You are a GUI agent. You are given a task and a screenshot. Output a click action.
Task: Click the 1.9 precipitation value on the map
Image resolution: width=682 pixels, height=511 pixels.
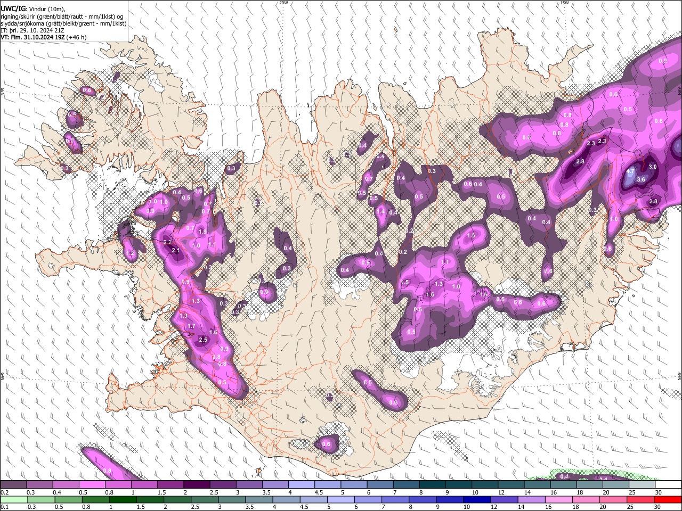[x=202, y=232]
